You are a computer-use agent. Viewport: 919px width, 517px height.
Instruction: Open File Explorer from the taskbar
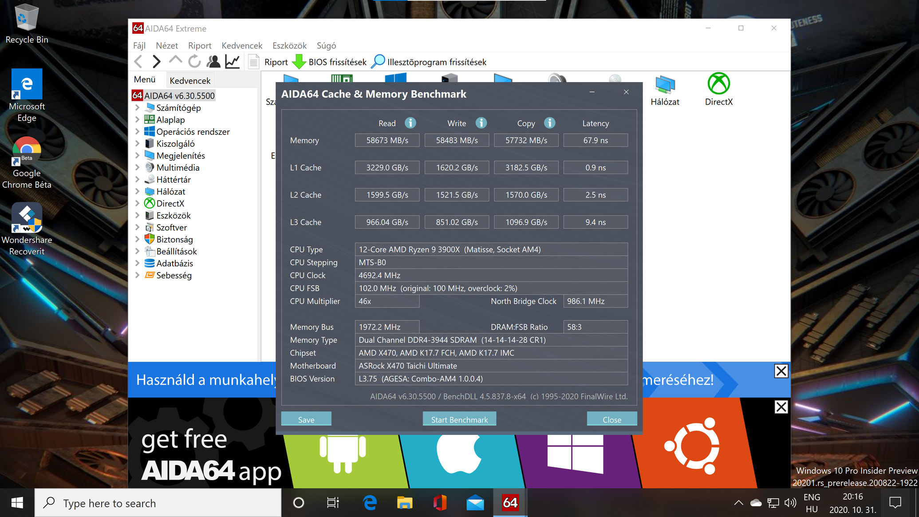[x=404, y=503]
